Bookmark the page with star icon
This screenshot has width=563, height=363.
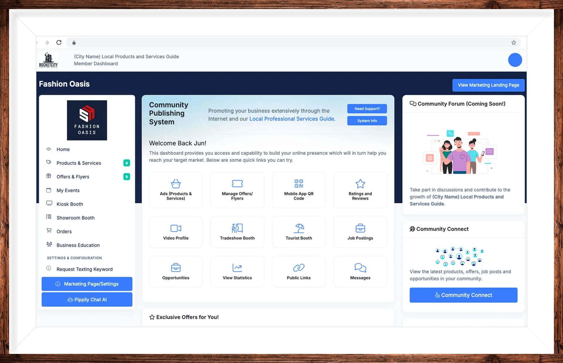[x=513, y=43]
